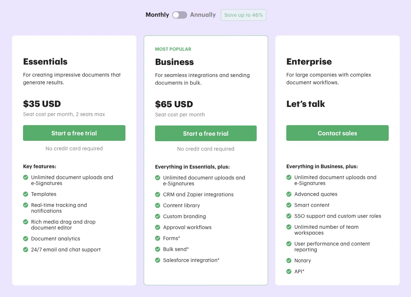The width and height of the screenshot is (411, 297).
Task: Click the checkmark icon next to API
Action: 289,271
